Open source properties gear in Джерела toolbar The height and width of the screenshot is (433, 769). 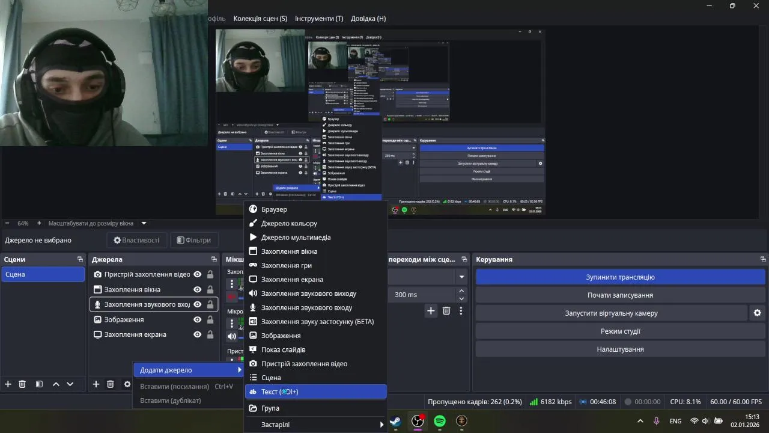[x=127, y=384]
